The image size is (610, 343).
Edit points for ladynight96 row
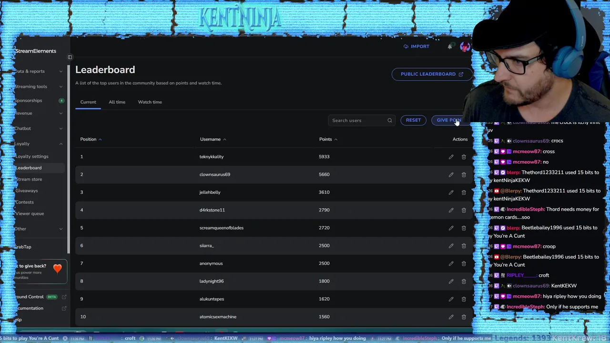pos(451,281)
